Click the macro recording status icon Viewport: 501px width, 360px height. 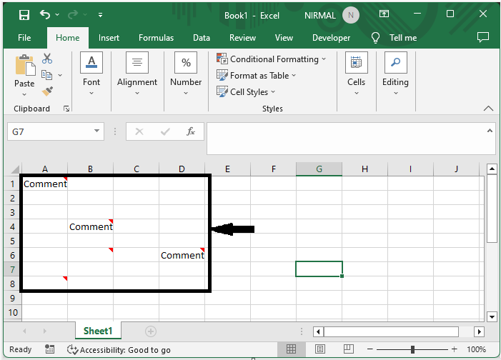(49, 349)
